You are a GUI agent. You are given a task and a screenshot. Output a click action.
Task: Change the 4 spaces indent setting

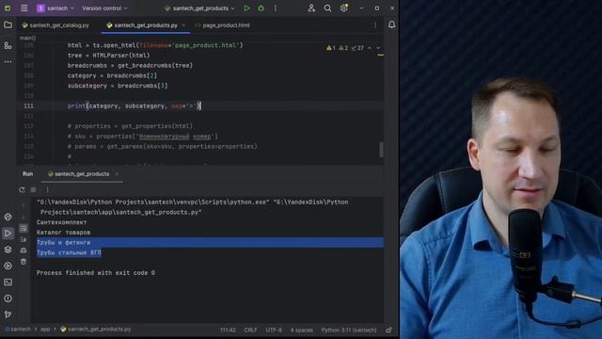point(301,331)
